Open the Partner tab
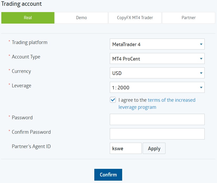 click(x=188, y=18)
